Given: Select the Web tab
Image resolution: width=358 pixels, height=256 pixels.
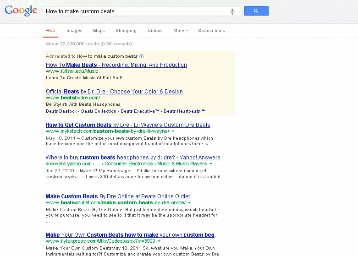Looking at the screenshot, I should 50,31.
